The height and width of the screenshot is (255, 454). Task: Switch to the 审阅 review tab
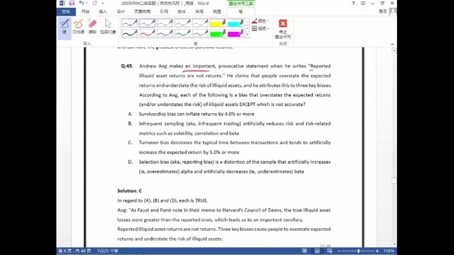point(199,11)
